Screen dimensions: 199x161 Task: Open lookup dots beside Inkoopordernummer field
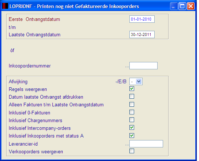(127, 67)
